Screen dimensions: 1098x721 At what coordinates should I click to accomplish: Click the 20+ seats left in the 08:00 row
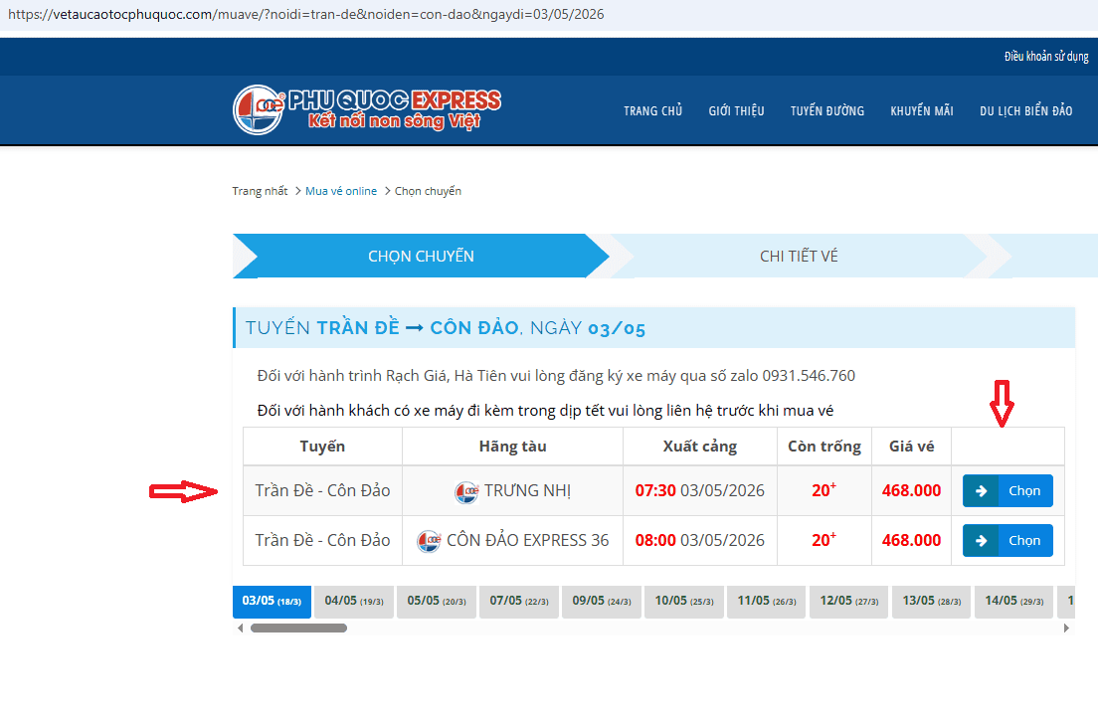coord(824,540)
